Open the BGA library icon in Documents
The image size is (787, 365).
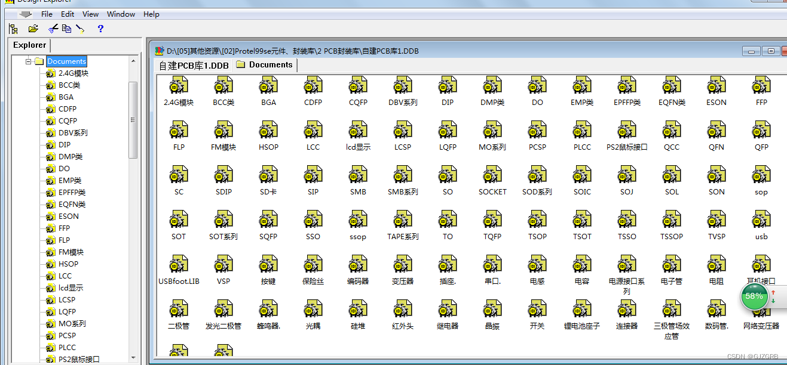click(268, 85)
